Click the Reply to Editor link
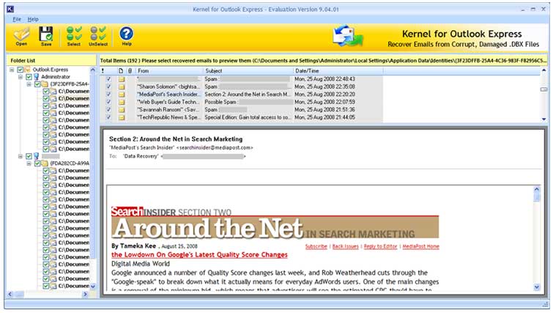 click(x=381, y=246)
